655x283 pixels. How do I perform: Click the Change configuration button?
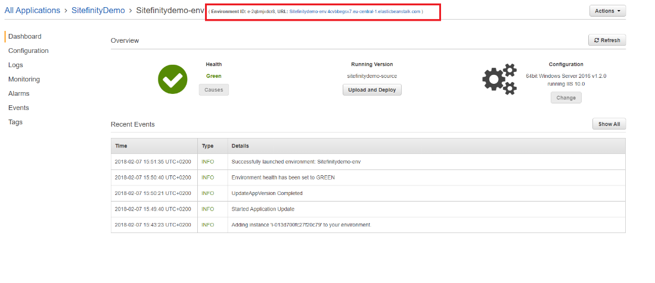click(x=566, y=98)
